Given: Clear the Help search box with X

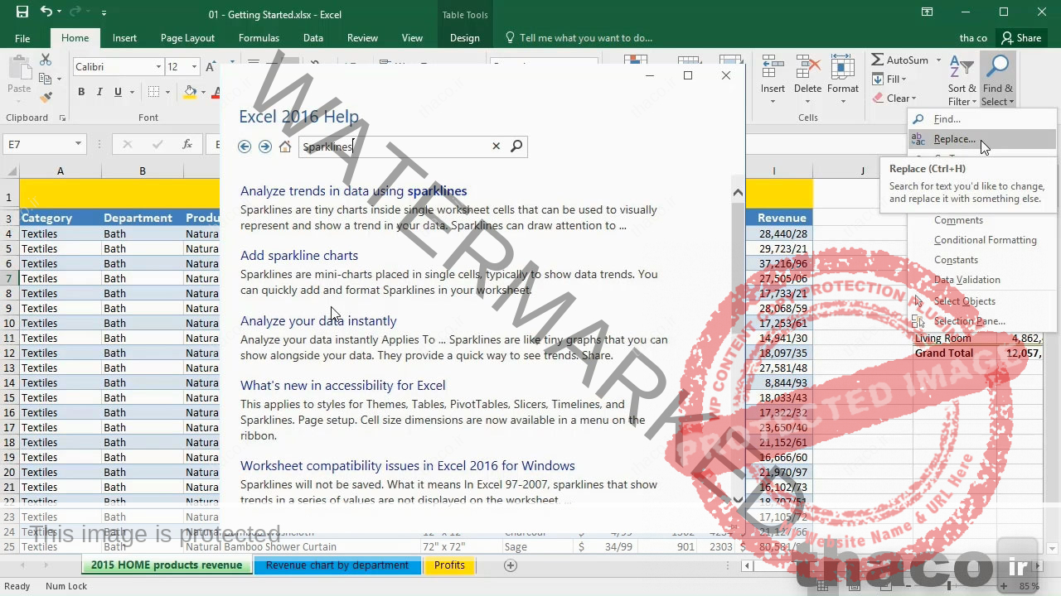Looking at the screenshot, I should pyautogui.click(x=497, y=147).
